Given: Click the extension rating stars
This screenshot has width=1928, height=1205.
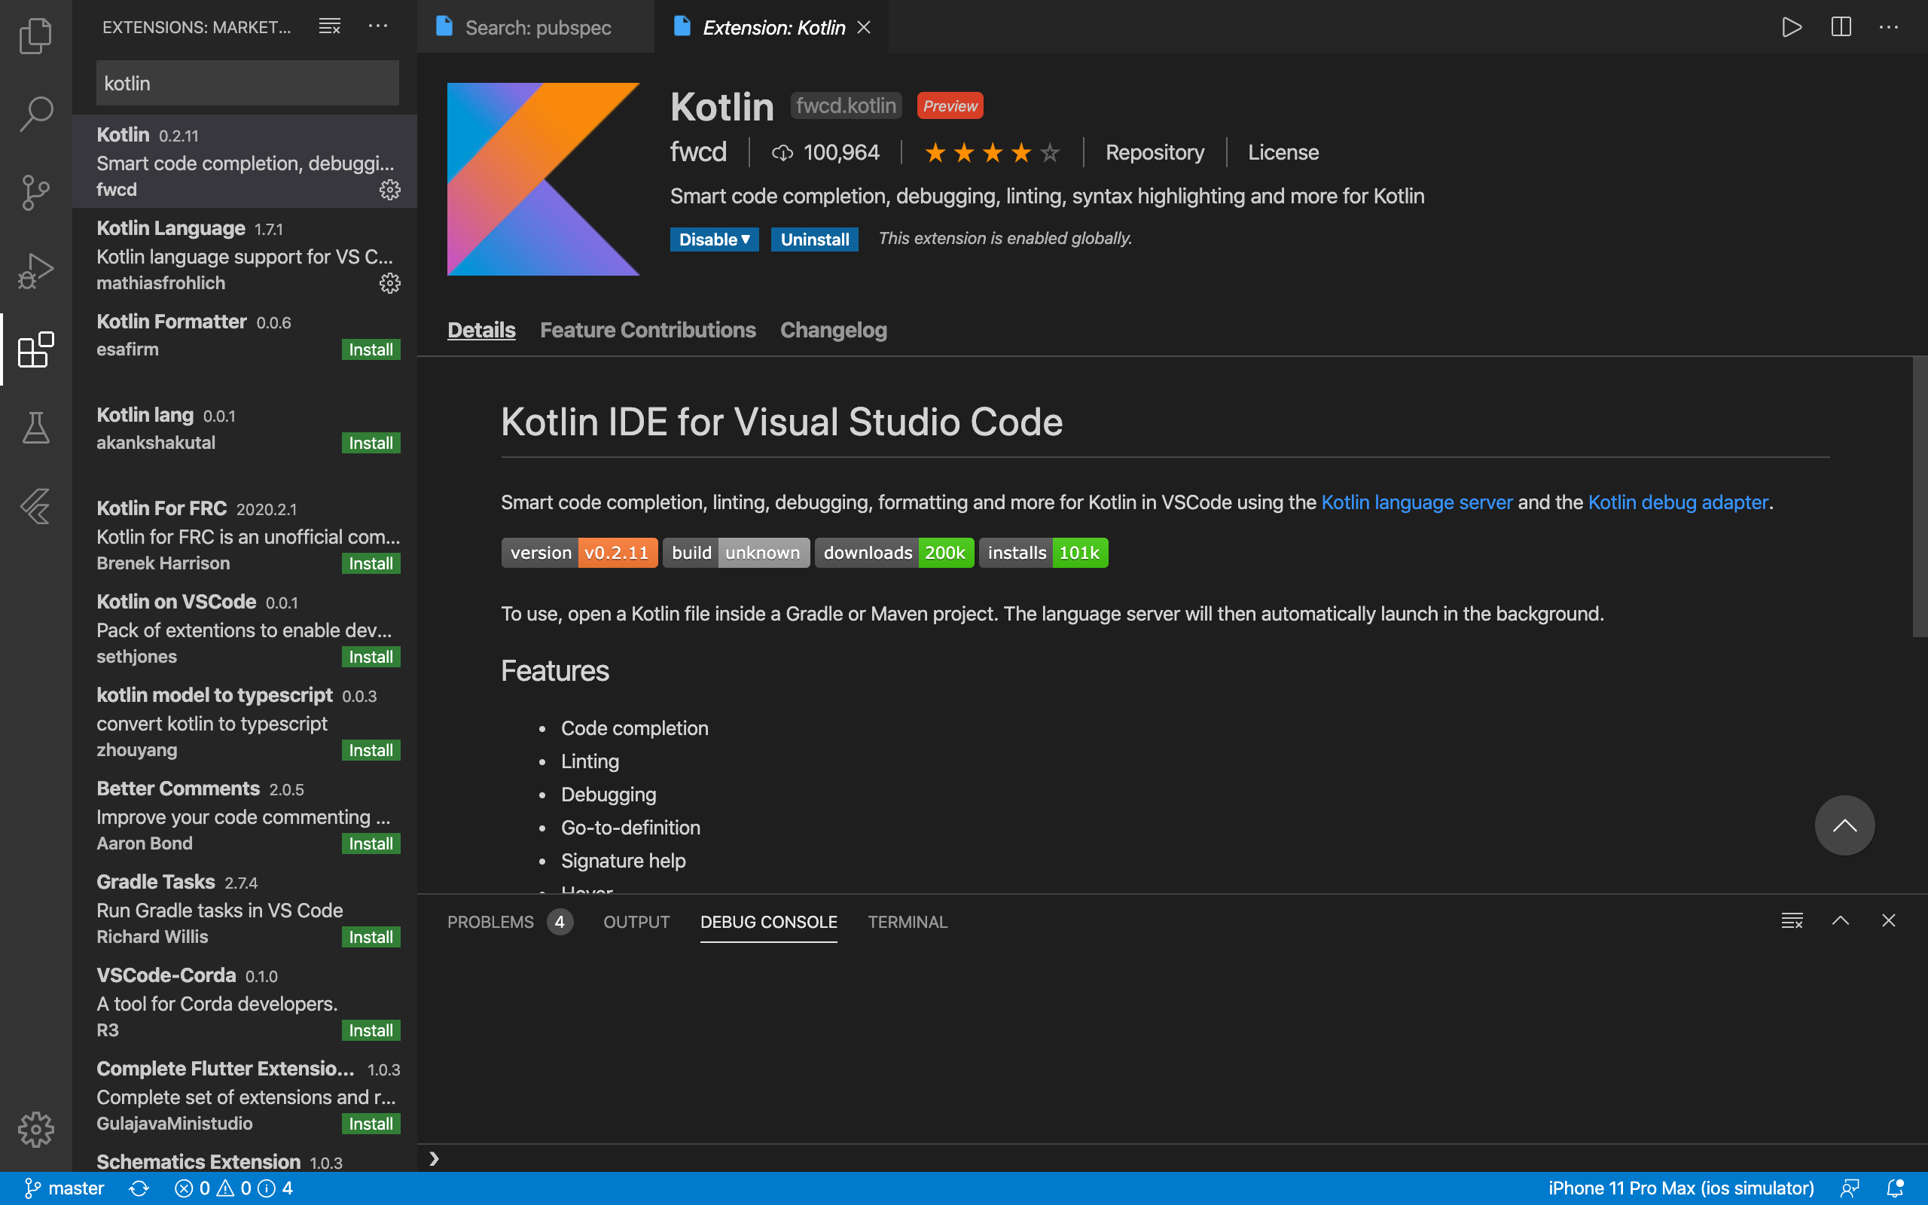Looking at the screenshot, I should pyautogui.click(x=991, y=152).
